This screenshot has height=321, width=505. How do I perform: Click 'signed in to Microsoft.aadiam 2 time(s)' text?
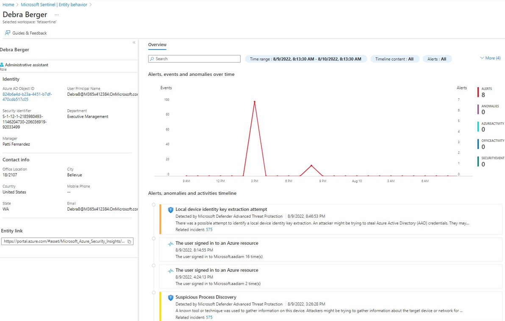pyautogui.click(x=218, y=284)
